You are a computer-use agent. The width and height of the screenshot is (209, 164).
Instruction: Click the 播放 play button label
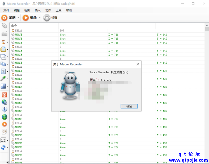[x=34, y=18]
